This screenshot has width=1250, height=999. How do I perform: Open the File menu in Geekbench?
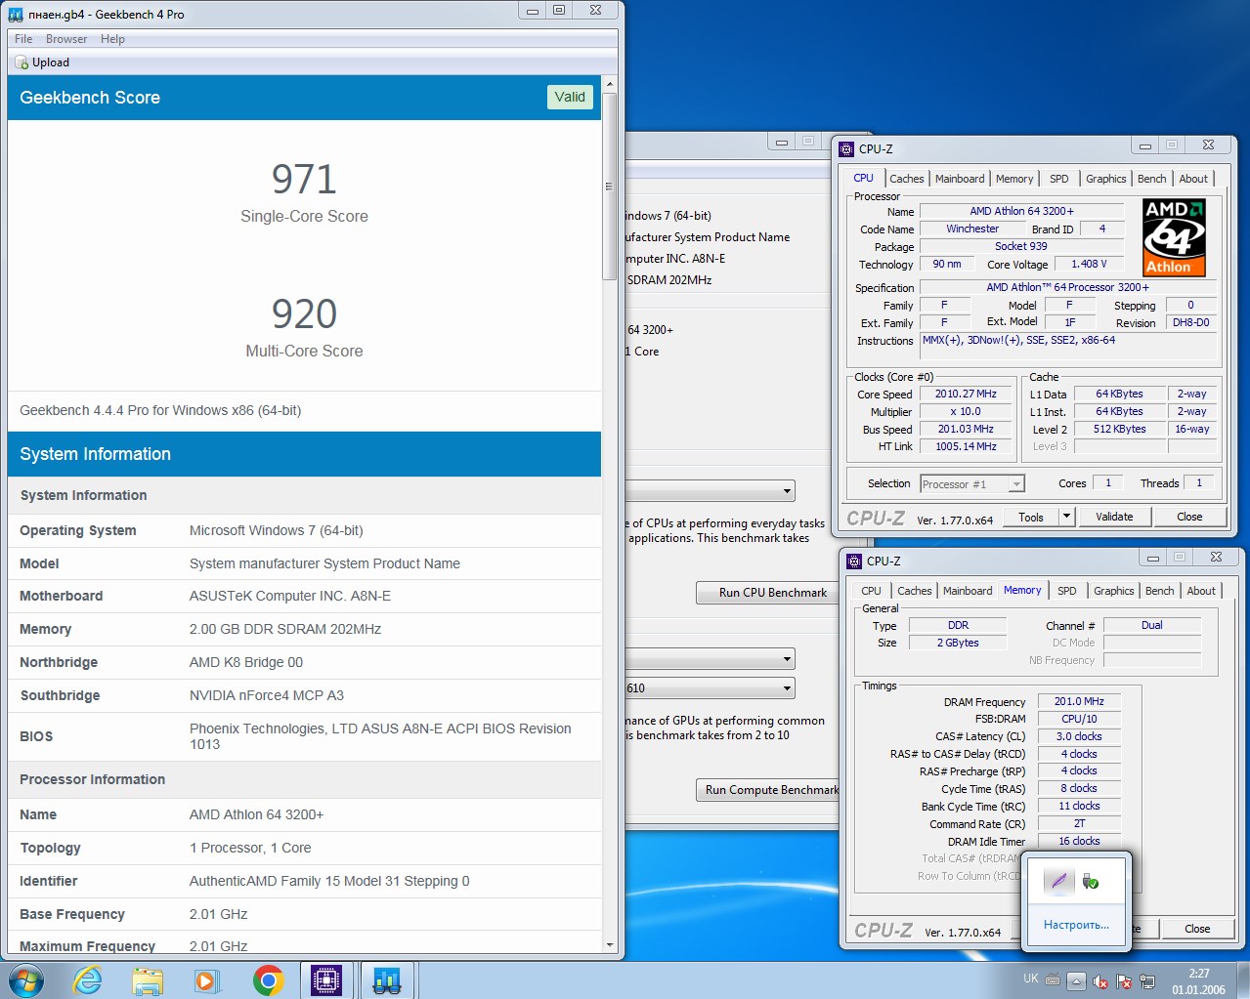pos(23,39)
